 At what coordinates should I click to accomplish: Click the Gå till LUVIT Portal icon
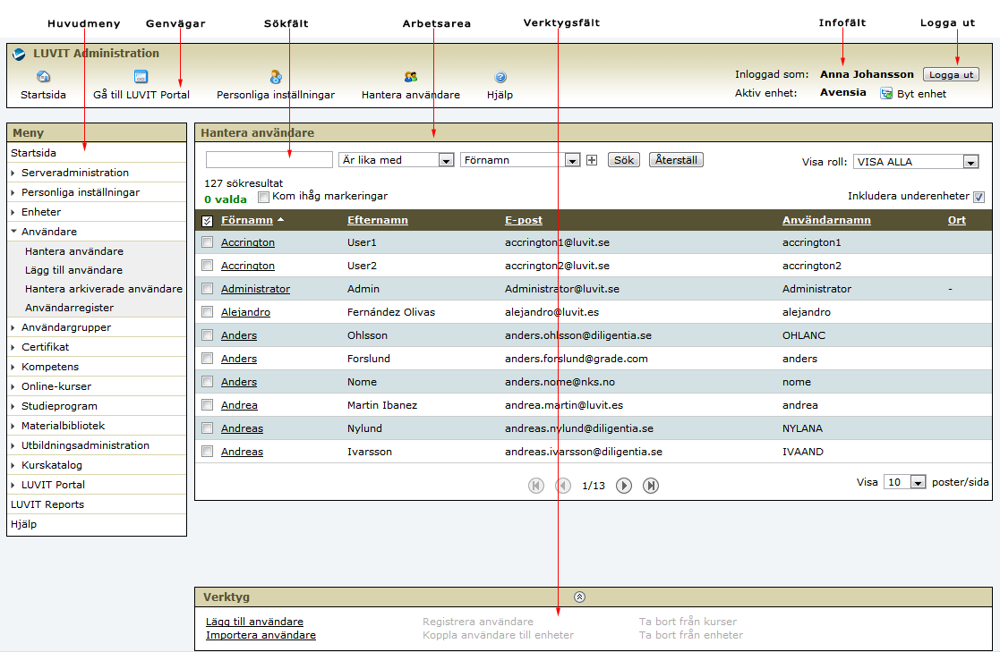tap(141, 77)
